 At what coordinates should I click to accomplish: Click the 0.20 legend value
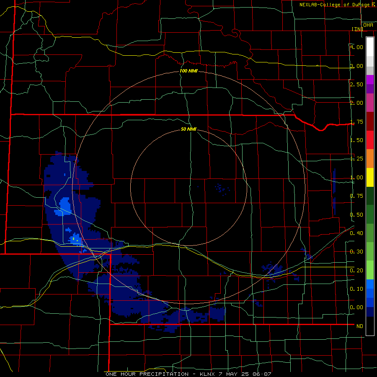pyautogui.click(x=356, y=271)
